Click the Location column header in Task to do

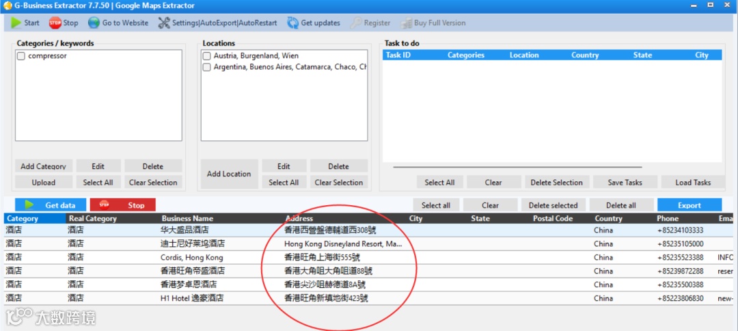coord(524,55)
